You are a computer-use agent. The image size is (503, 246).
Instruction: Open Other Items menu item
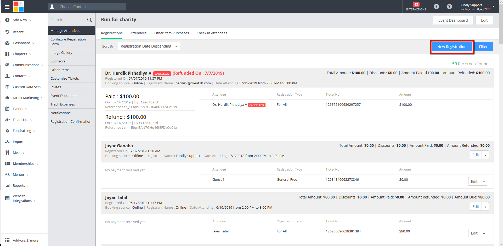tap(71, 70)
